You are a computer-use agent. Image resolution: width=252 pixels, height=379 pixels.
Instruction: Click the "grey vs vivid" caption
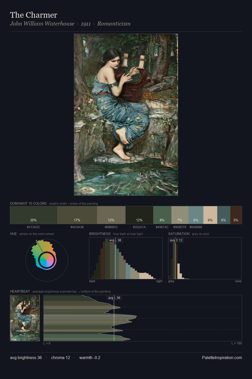[x=201, y=234]
